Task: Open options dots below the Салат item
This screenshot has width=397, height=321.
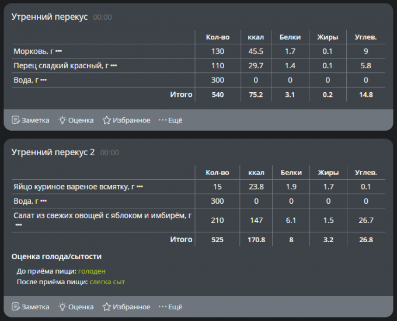Action: (x=18, y=224)
